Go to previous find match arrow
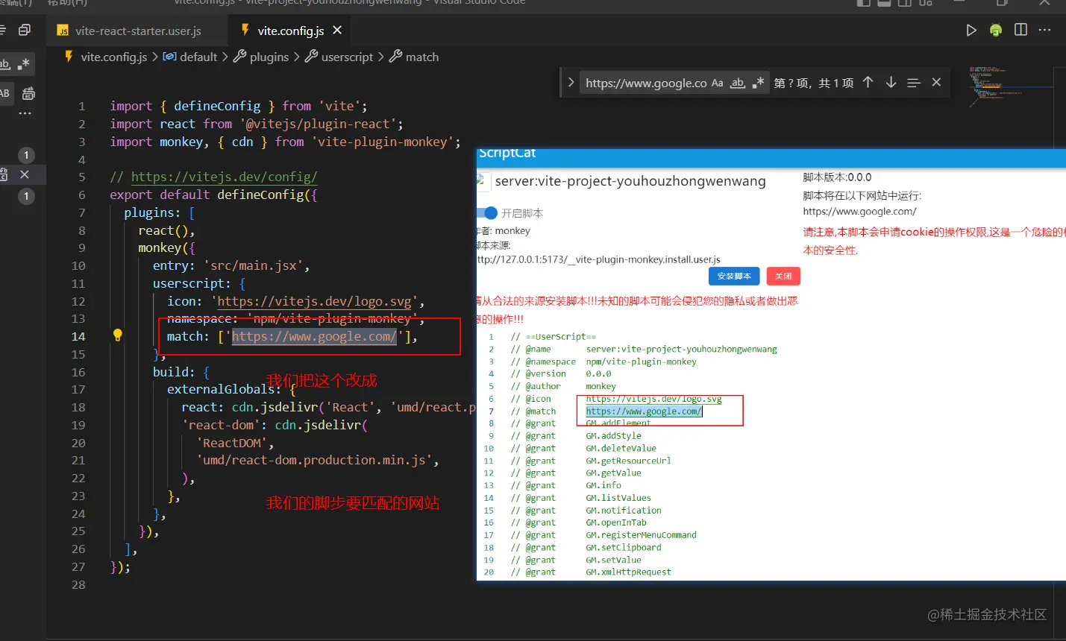Image resolution: width=1066 pixels, height=641 pixels. [x=868, y=83]
